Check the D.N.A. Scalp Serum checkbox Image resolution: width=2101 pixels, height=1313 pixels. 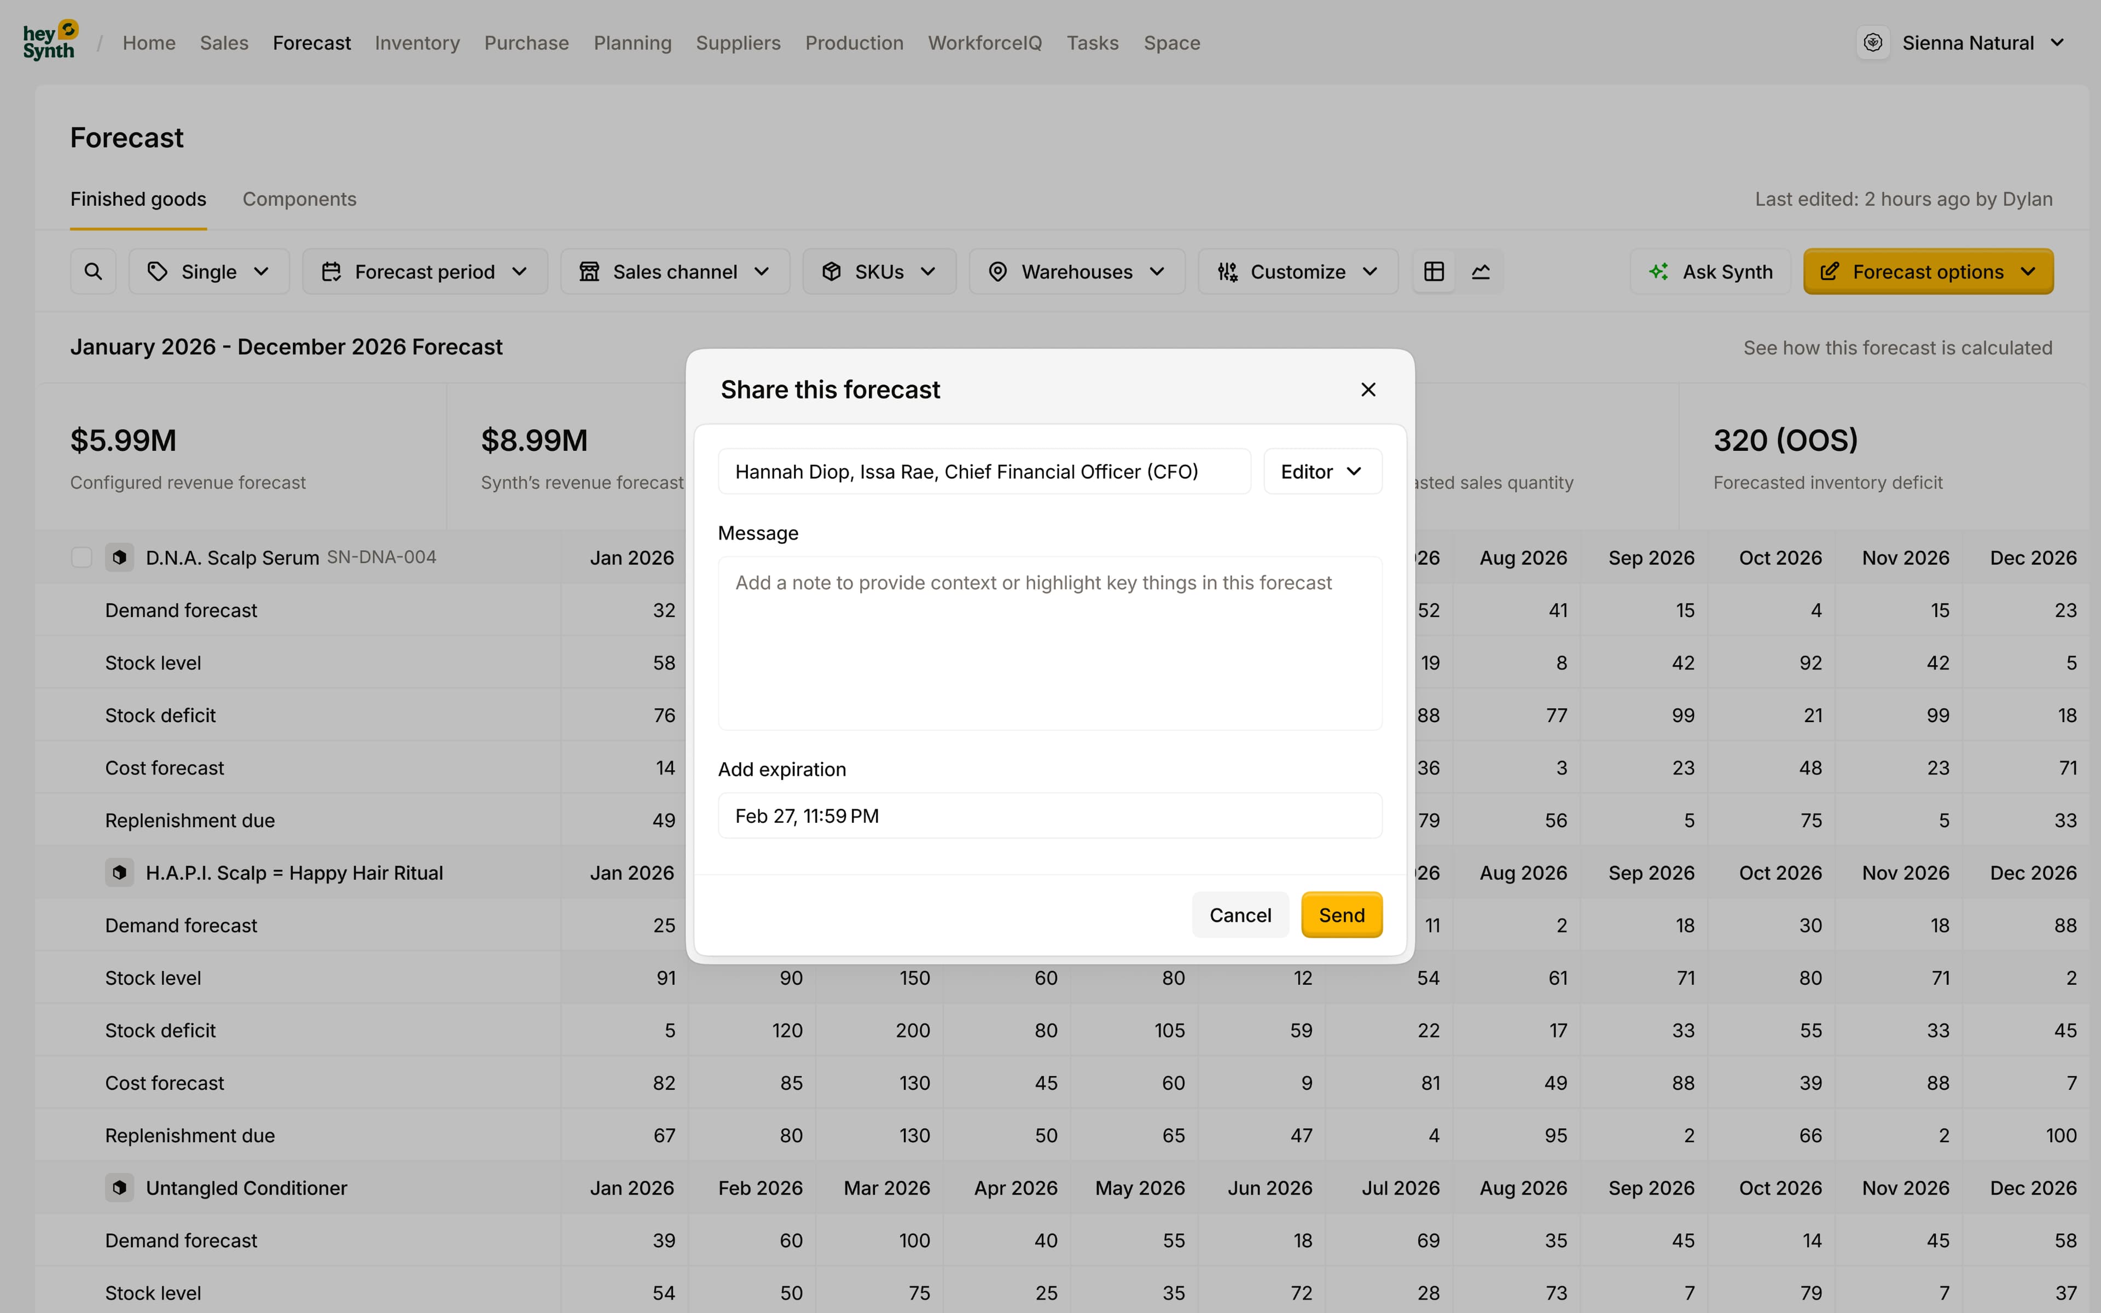click(x=82, y=557)
